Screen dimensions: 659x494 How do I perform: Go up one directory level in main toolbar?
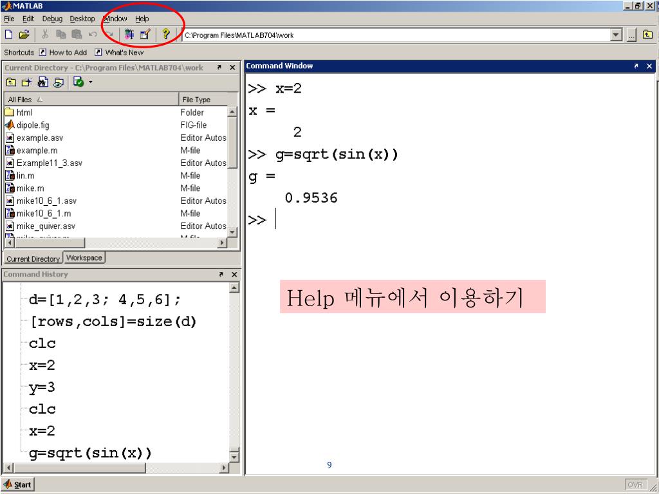tap(647, 35)
